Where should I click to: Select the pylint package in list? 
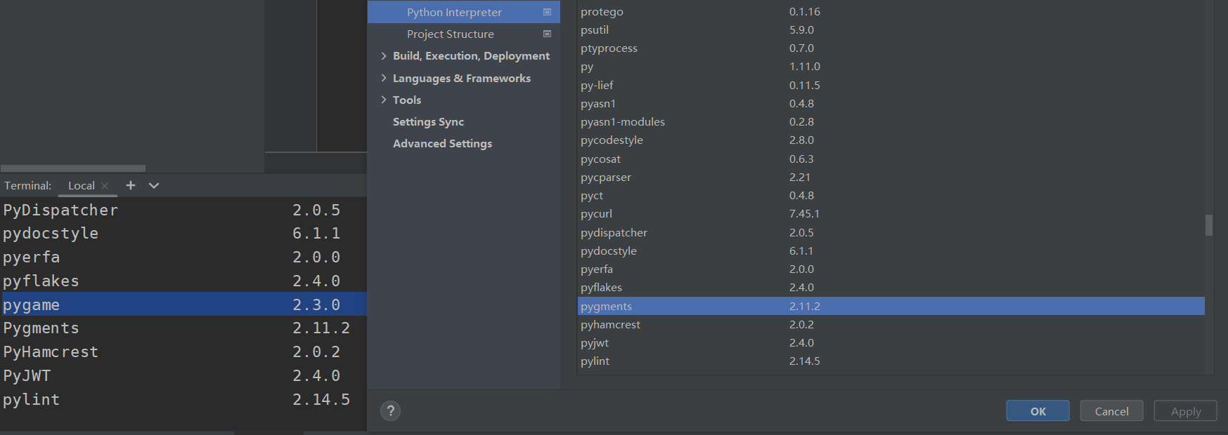(595, 361)
